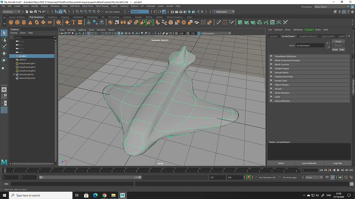Viewport: 355px width, 199px height.
Task: Open the Script Editor icon
Action: coord(352,184)
